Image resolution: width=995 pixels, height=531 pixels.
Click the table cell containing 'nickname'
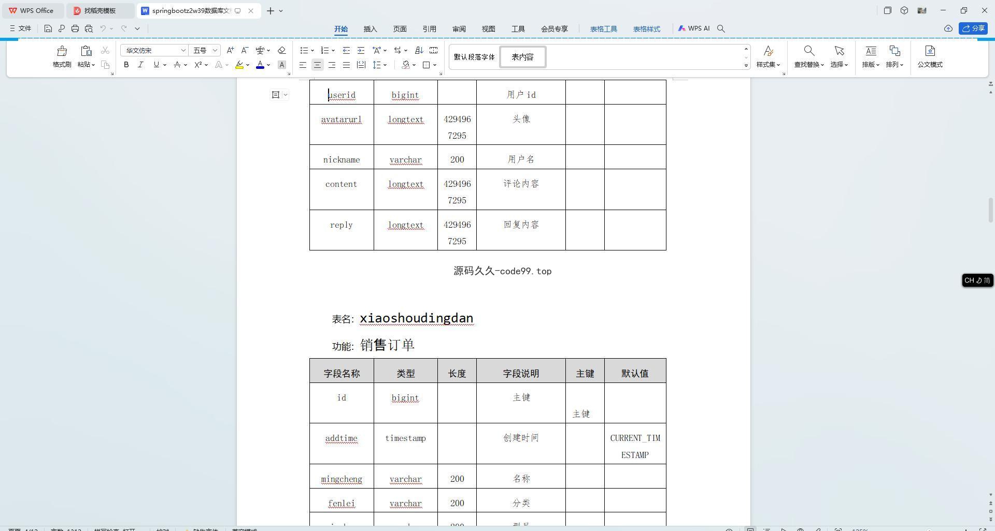click(342, 157)
